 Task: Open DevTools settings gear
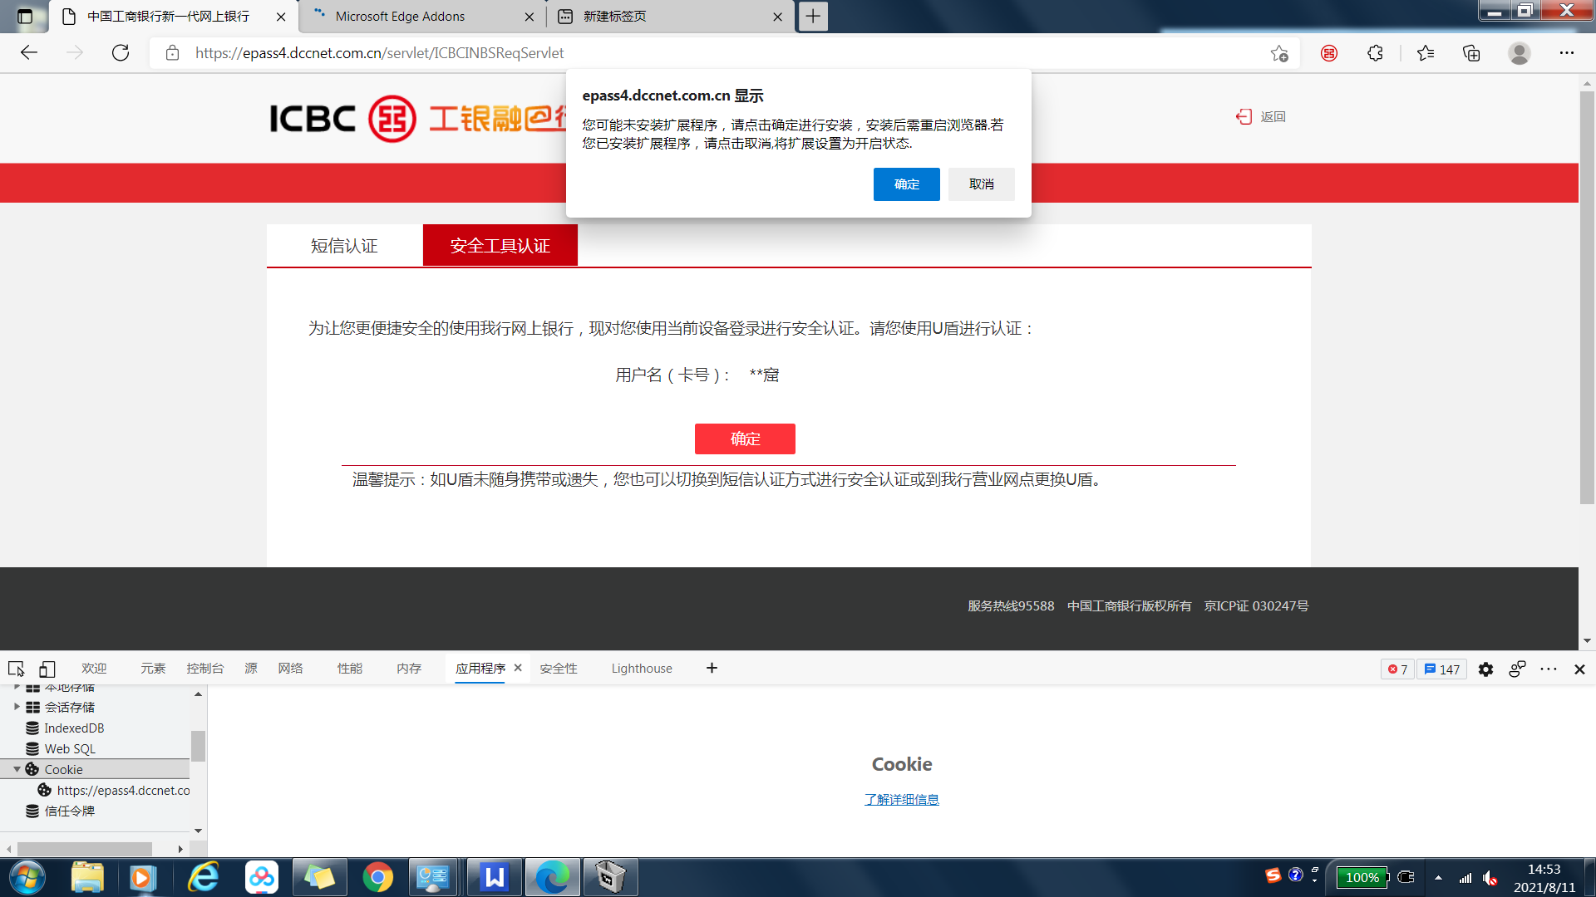click(x=1485, y=669)
